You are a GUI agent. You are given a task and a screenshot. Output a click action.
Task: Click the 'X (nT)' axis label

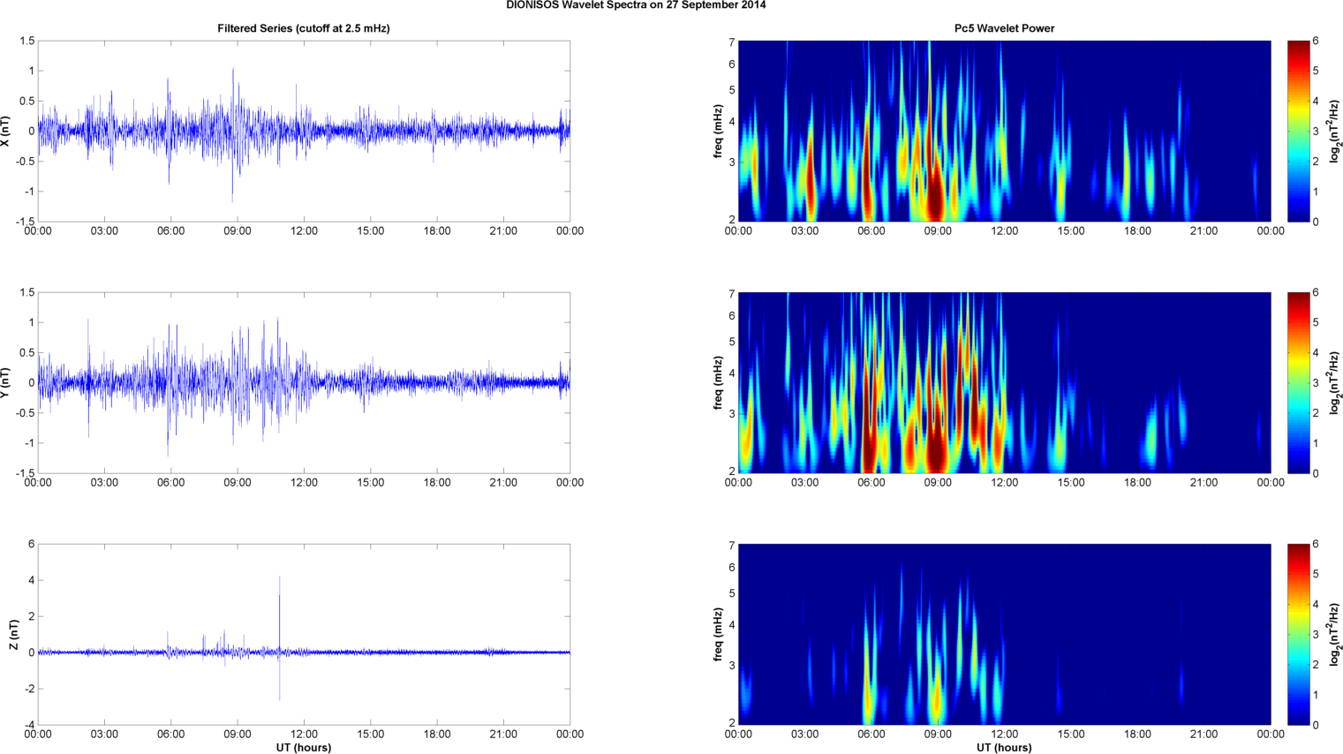[7, 131]
